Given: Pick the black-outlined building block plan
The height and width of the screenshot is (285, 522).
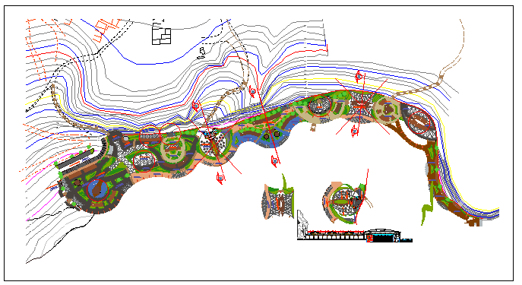Looking at the screenshot, I should [x=161, y=36].
